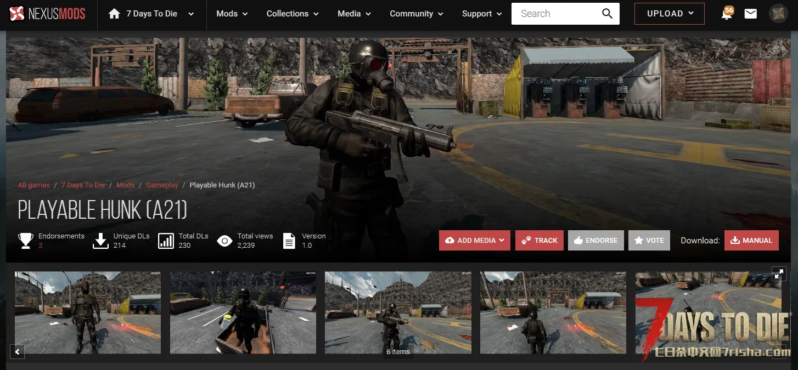798x370 pixels.
Task: Click the Endorsements trophy icon
Action: (x=26, y=241)
